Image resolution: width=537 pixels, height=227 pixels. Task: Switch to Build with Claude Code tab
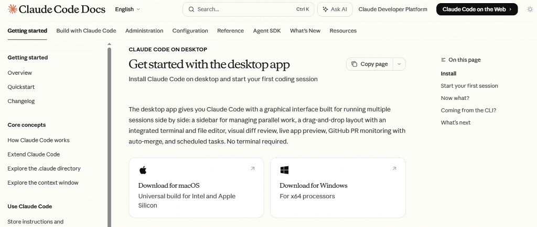(x=87, y=31)
